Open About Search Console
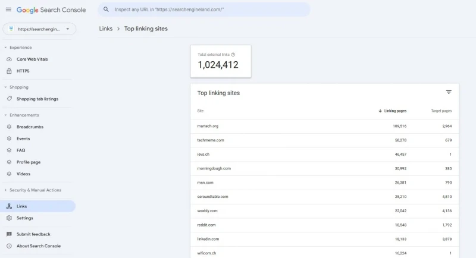The width and height of the screenshot is (476, 258). pos(37,246)
